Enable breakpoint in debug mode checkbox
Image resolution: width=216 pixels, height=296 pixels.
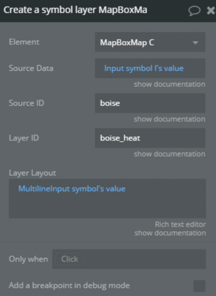point(199,286)
